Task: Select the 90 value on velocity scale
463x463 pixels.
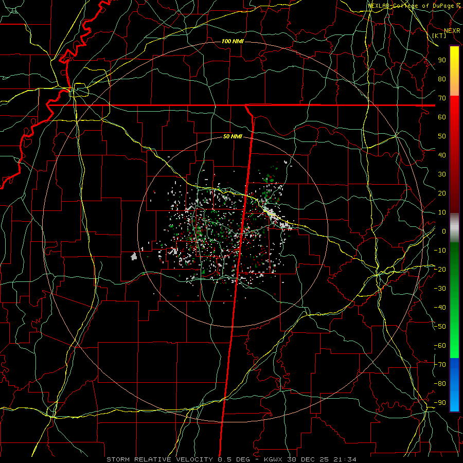Action: click(442, 60)
